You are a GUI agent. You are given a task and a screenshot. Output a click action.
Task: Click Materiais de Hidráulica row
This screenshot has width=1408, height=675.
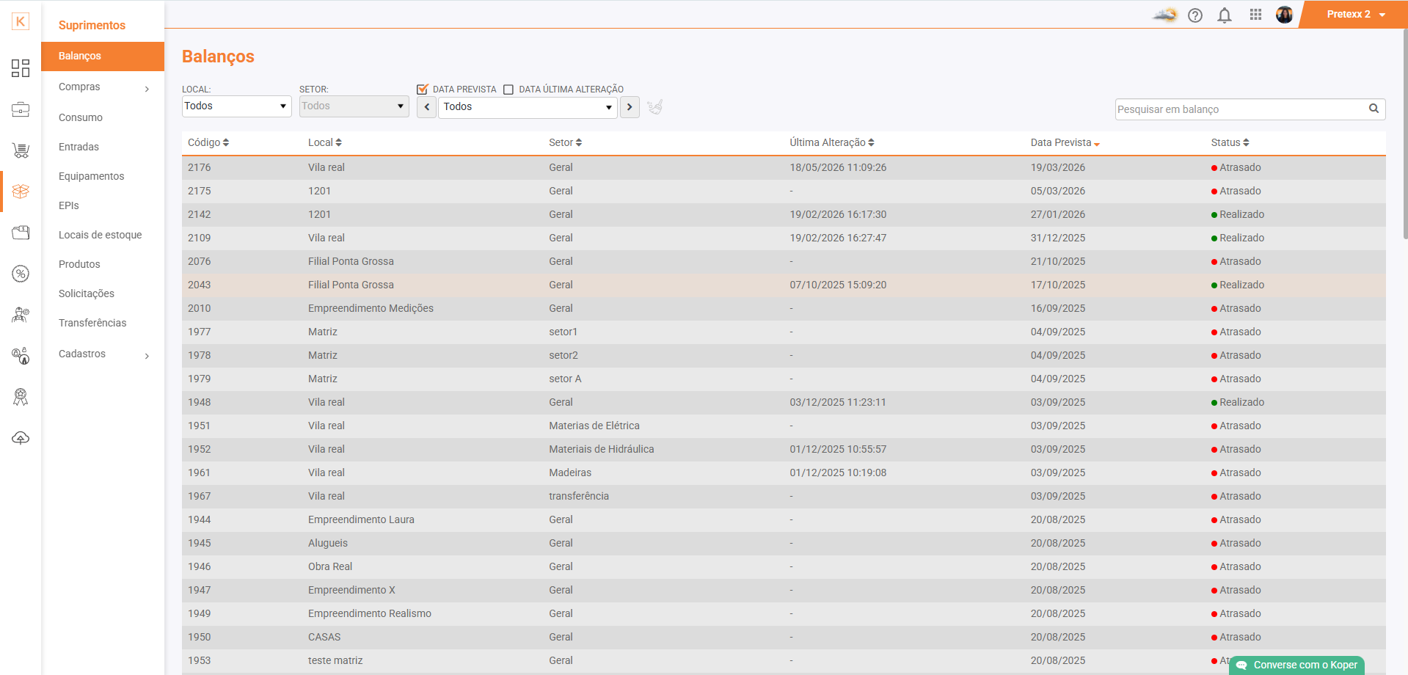coord(784,449)
